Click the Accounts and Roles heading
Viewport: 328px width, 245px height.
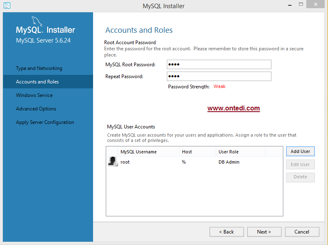pos(139,30)
